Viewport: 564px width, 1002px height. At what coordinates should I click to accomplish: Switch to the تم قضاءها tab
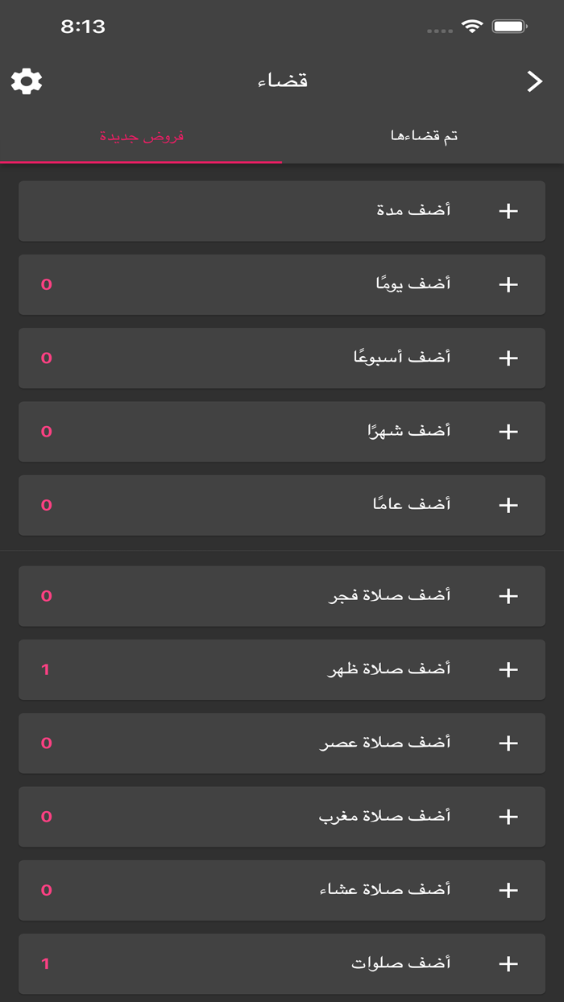(x=422, y=135)
